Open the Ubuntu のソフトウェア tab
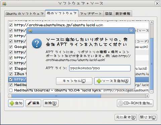Screen dimensions: 161x125 (25, 14)
